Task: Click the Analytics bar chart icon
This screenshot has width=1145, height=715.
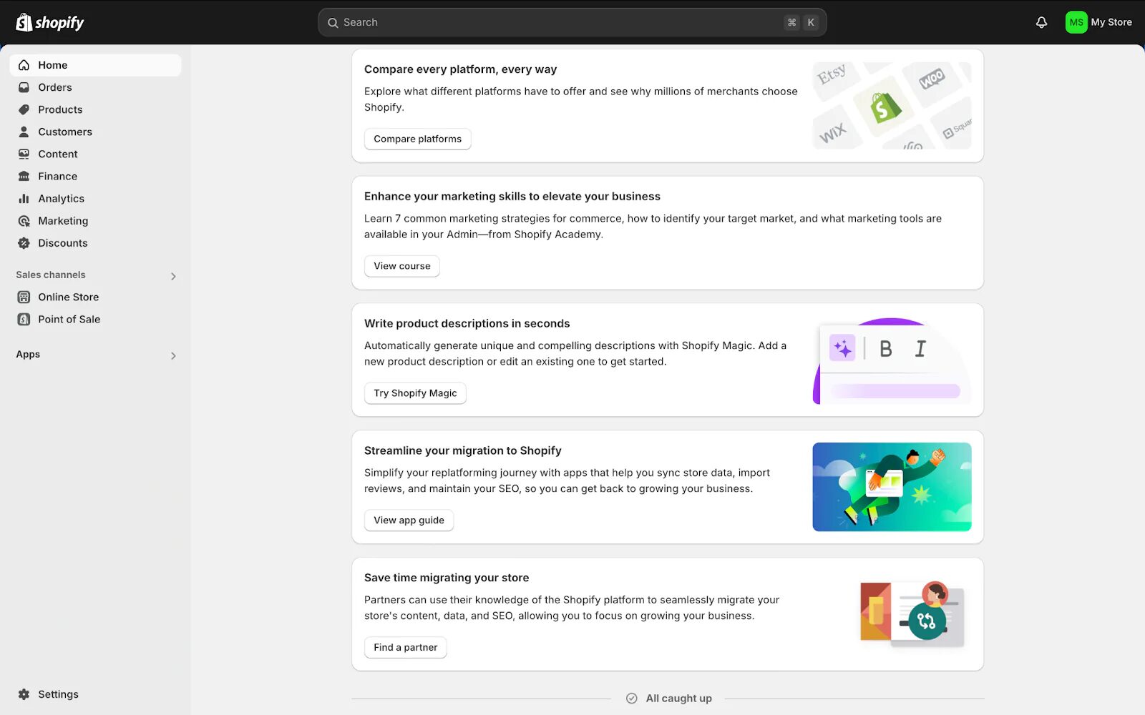Action: [24, 198]
